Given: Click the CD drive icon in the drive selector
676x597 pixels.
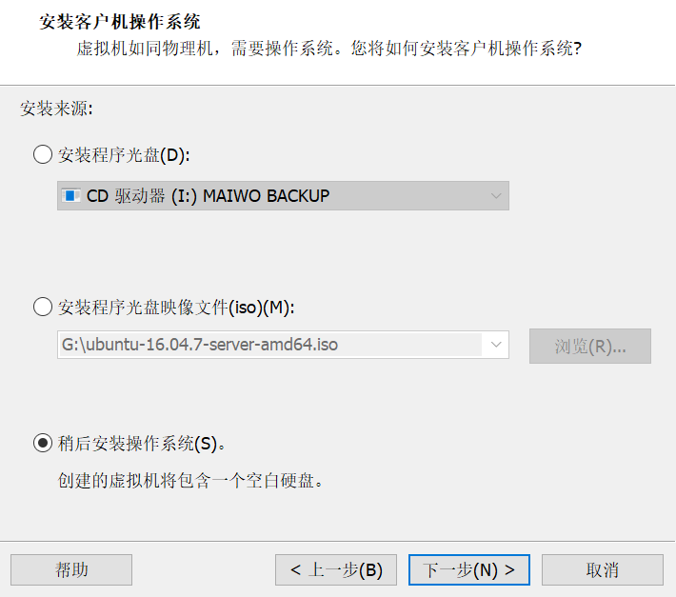Looking at the screenshot, I should point(71,196).
